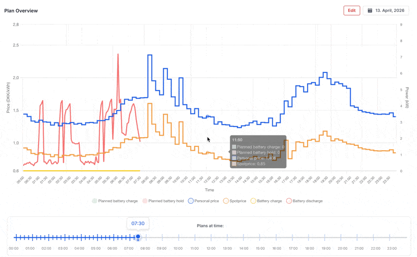
Task: Click the timeline marker at 22:00
Action: (373, 237)
